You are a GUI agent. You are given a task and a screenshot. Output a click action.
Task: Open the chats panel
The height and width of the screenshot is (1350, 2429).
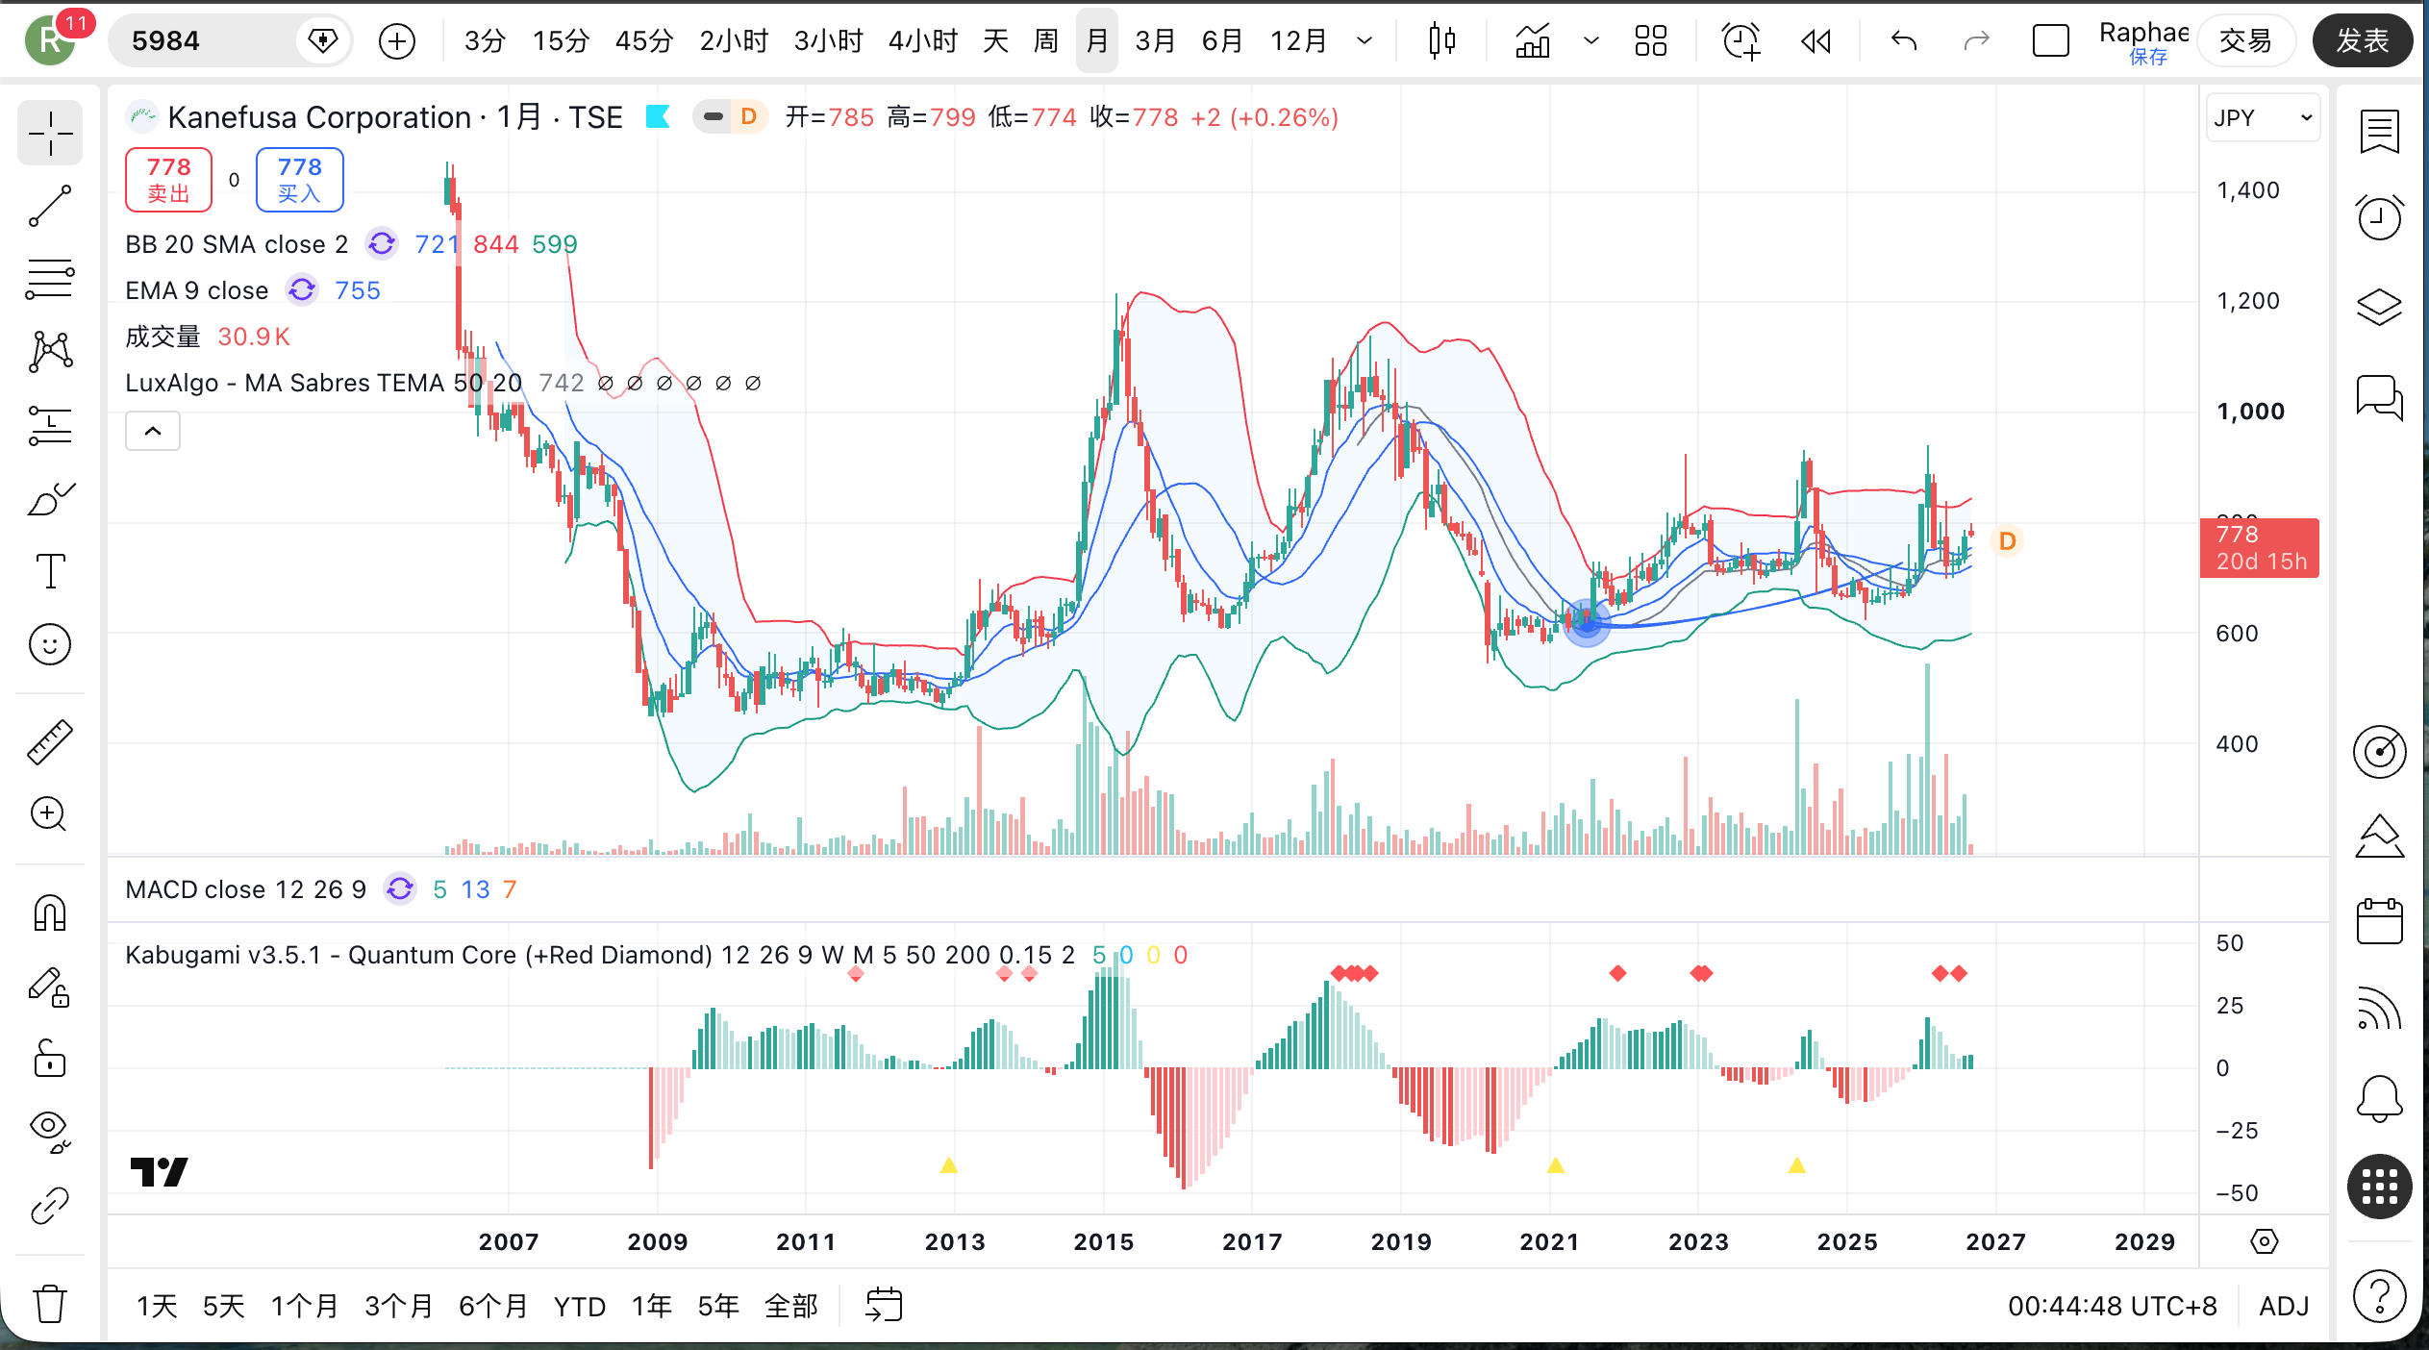point(2379,396)
